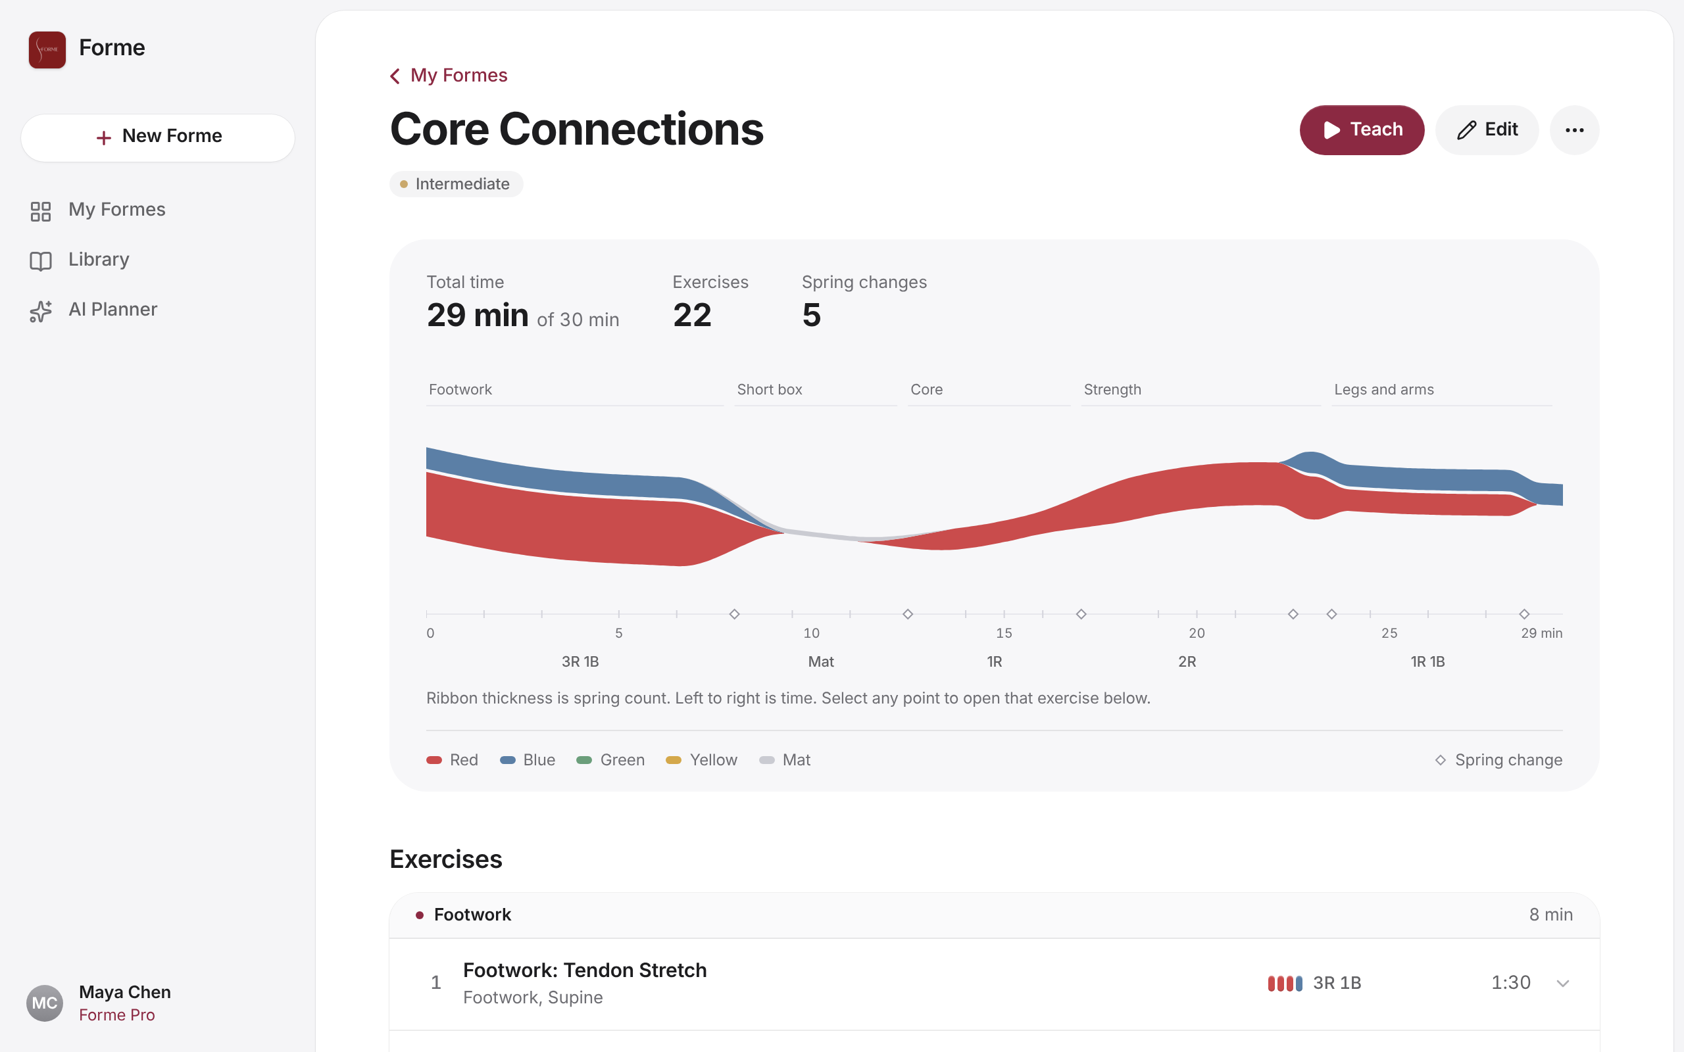Click the back chevron beside My Formes

[395, 76]
